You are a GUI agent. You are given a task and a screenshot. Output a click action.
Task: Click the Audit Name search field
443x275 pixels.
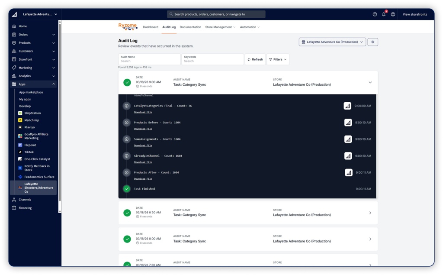[149, 61]
